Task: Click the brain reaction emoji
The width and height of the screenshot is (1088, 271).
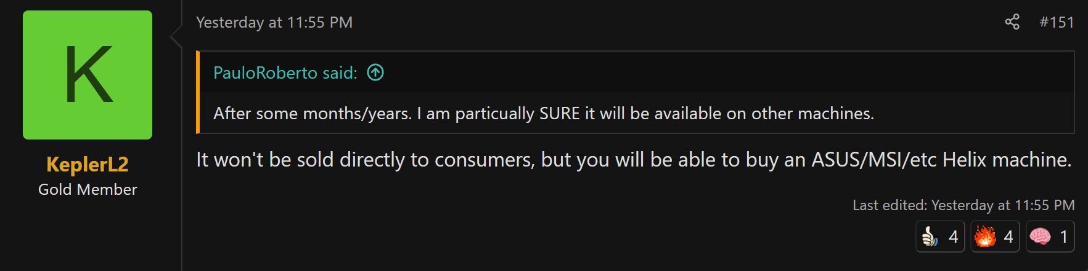Action: pyautogui.click(x=1040, y=237)
